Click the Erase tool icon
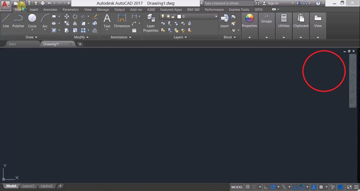The width and height of the screenshot is (360, 191). [95, 16]
